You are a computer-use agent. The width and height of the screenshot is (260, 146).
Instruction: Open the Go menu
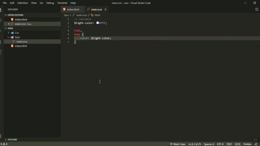(x=41, y=3)
